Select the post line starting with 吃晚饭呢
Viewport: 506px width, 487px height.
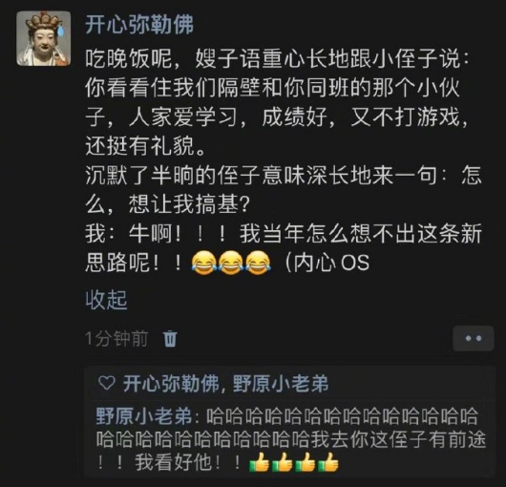point(277,59)
